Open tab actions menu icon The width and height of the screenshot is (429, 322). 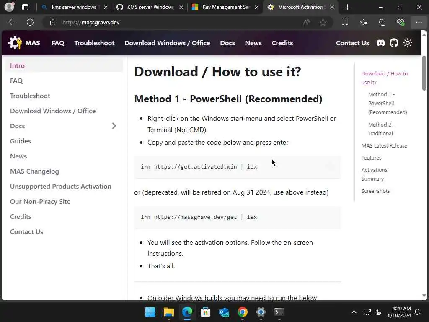[x=25, y=7]
